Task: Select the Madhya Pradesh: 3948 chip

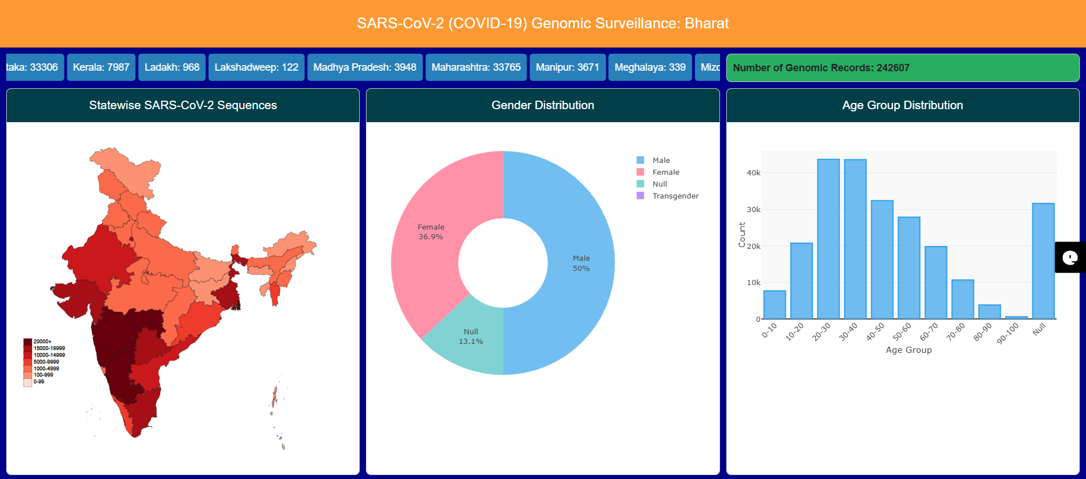Action: [x=365, y=67]
